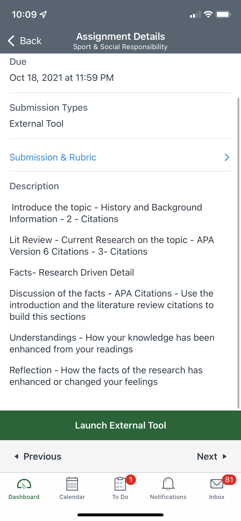Expand Submission & Rubric chevron
241x521 pixels.
227,157
